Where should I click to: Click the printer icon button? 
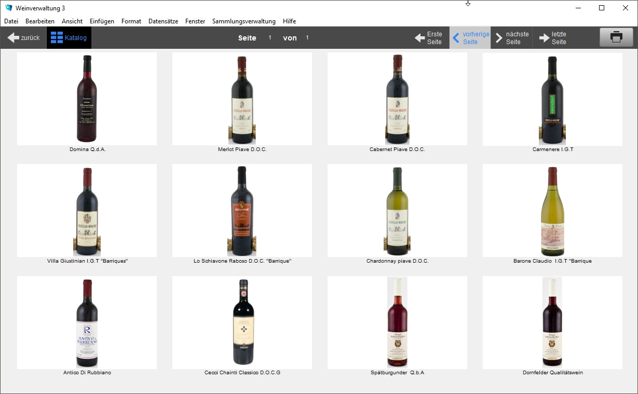(x=616, y=37)
